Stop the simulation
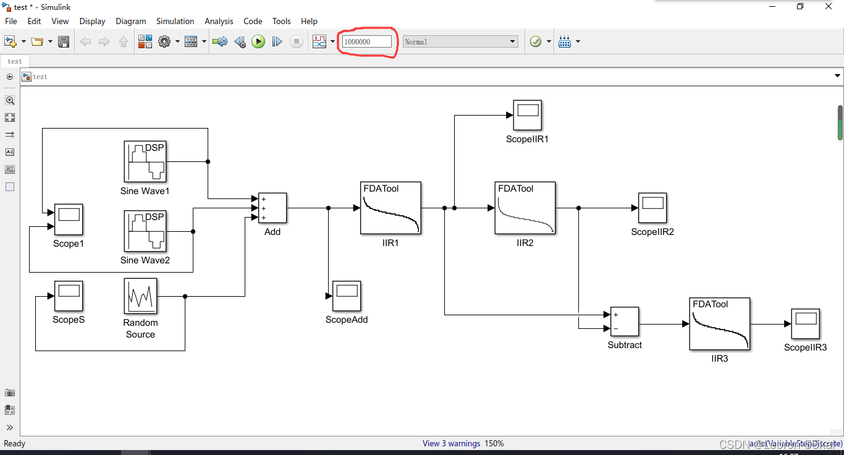 coord(297,41)
